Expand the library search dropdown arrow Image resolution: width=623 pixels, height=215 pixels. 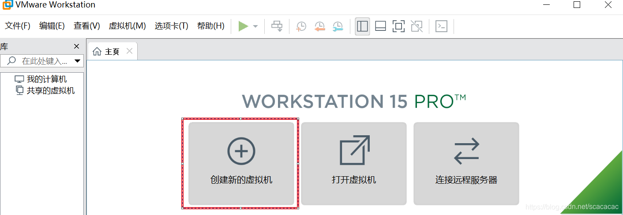coord(78,61)
